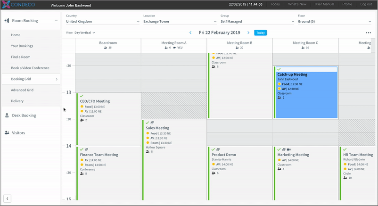Click Log out

click(366, 4)
